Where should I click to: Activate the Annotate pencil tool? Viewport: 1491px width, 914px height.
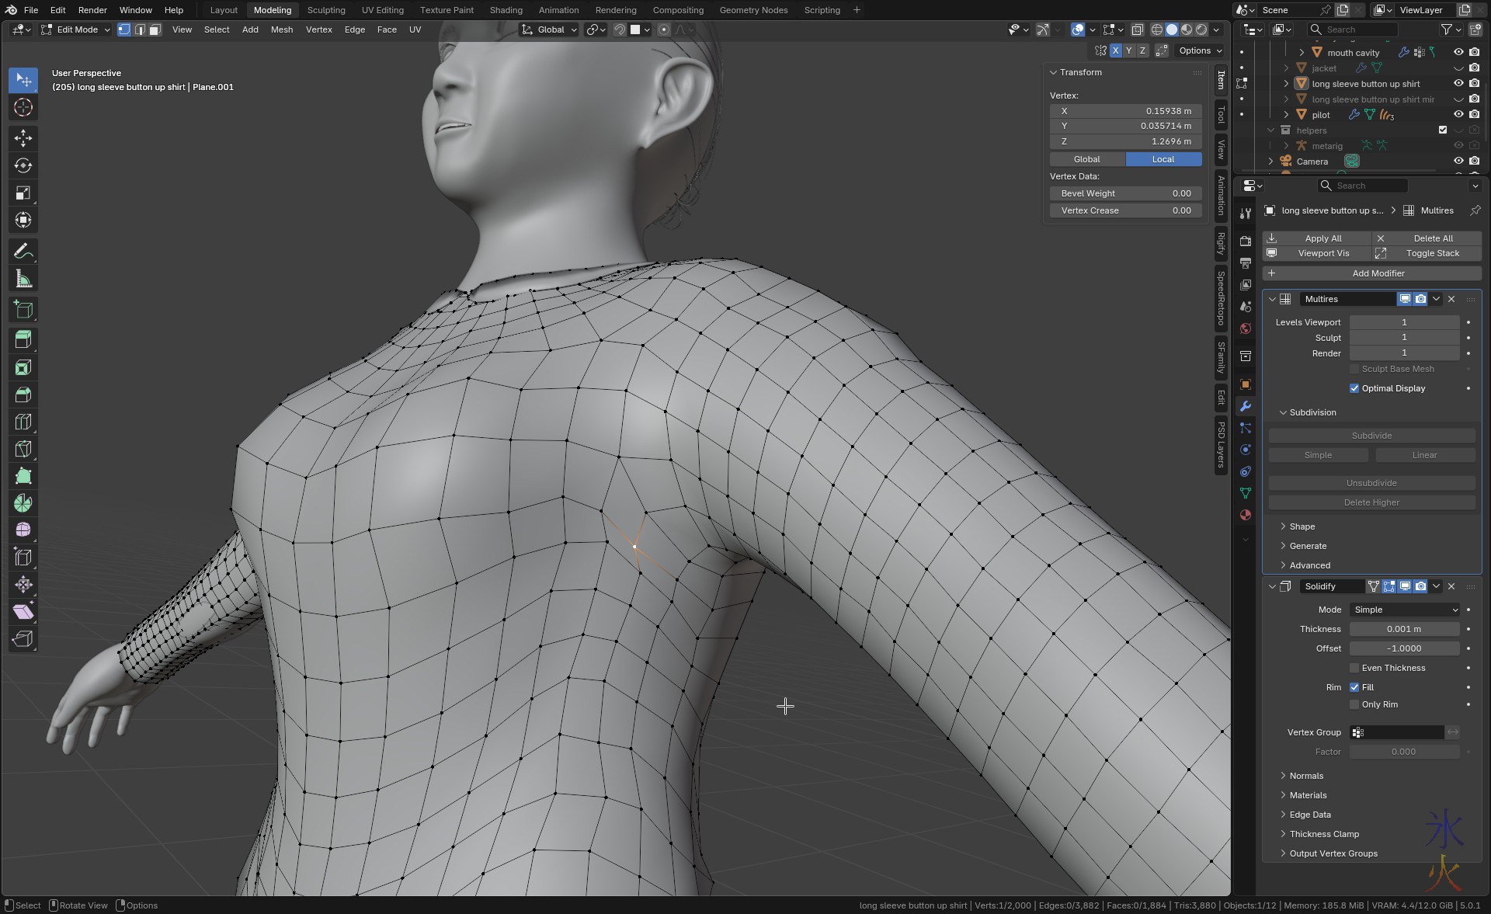coord(23,252)
